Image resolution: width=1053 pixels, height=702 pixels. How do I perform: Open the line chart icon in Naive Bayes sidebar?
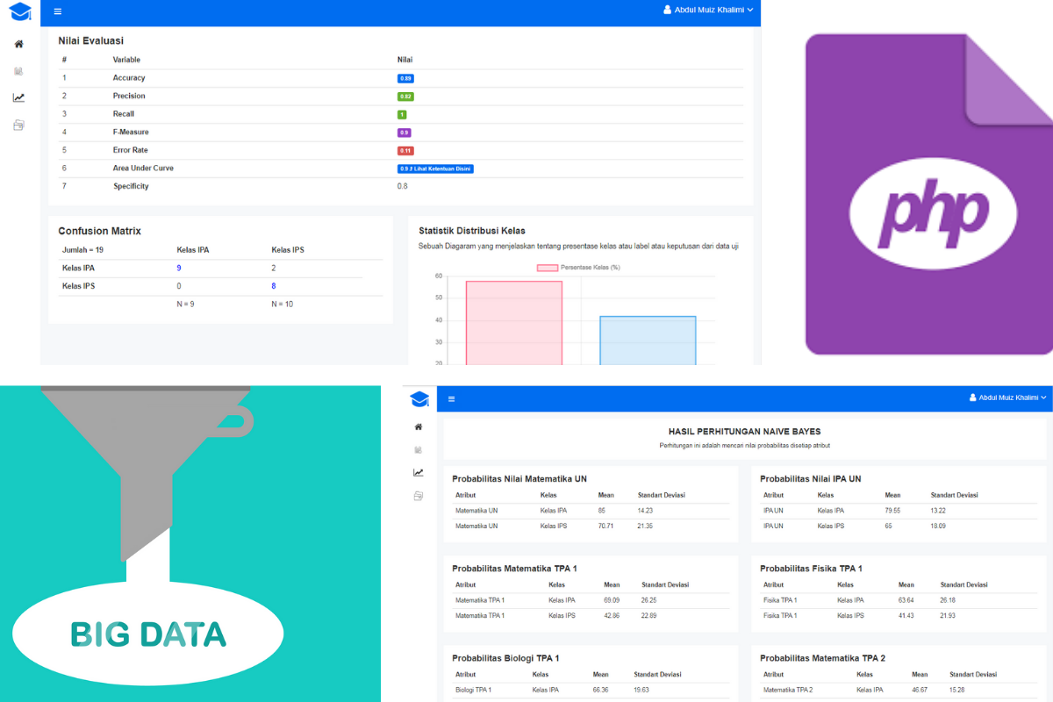tap(419, 473)
